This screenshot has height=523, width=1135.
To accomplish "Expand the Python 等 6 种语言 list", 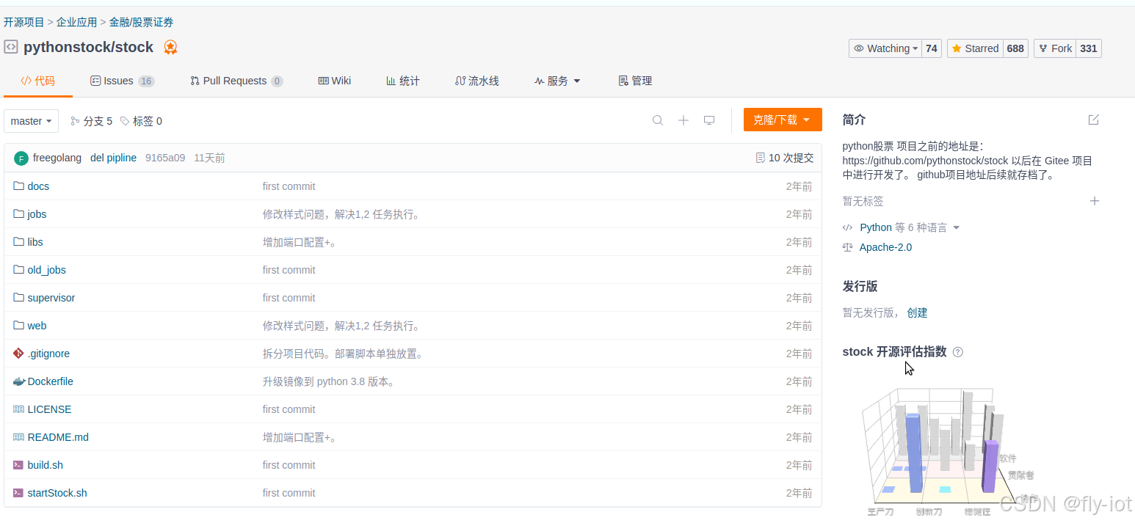I will [x=910, y=228].
